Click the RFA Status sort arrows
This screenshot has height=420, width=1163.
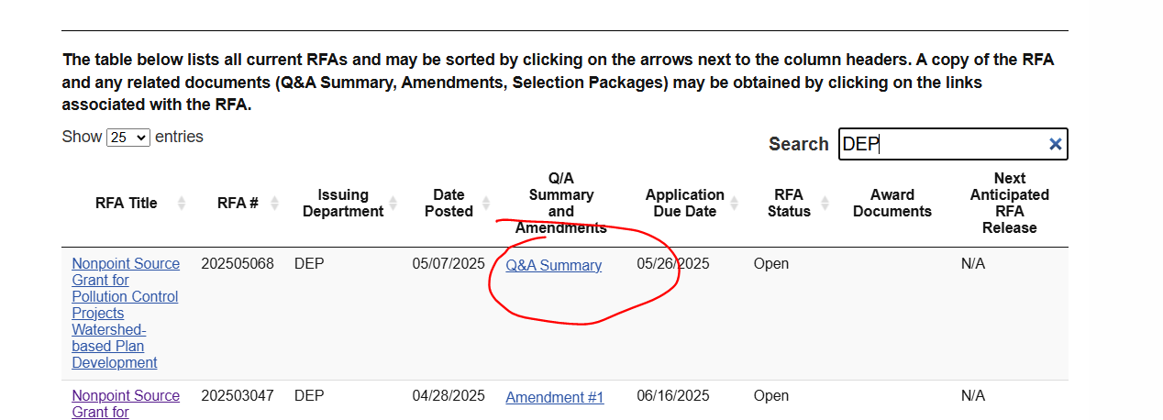pos(825,203)
